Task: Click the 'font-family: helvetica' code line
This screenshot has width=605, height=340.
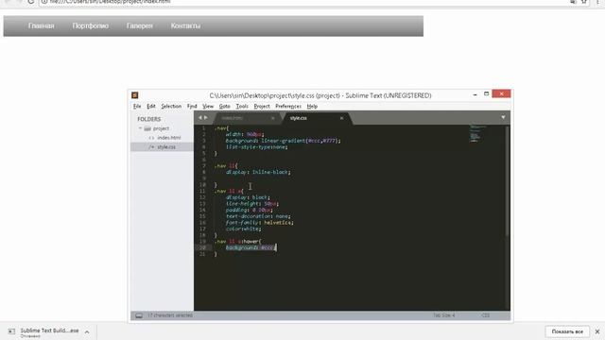Action: 260,223
